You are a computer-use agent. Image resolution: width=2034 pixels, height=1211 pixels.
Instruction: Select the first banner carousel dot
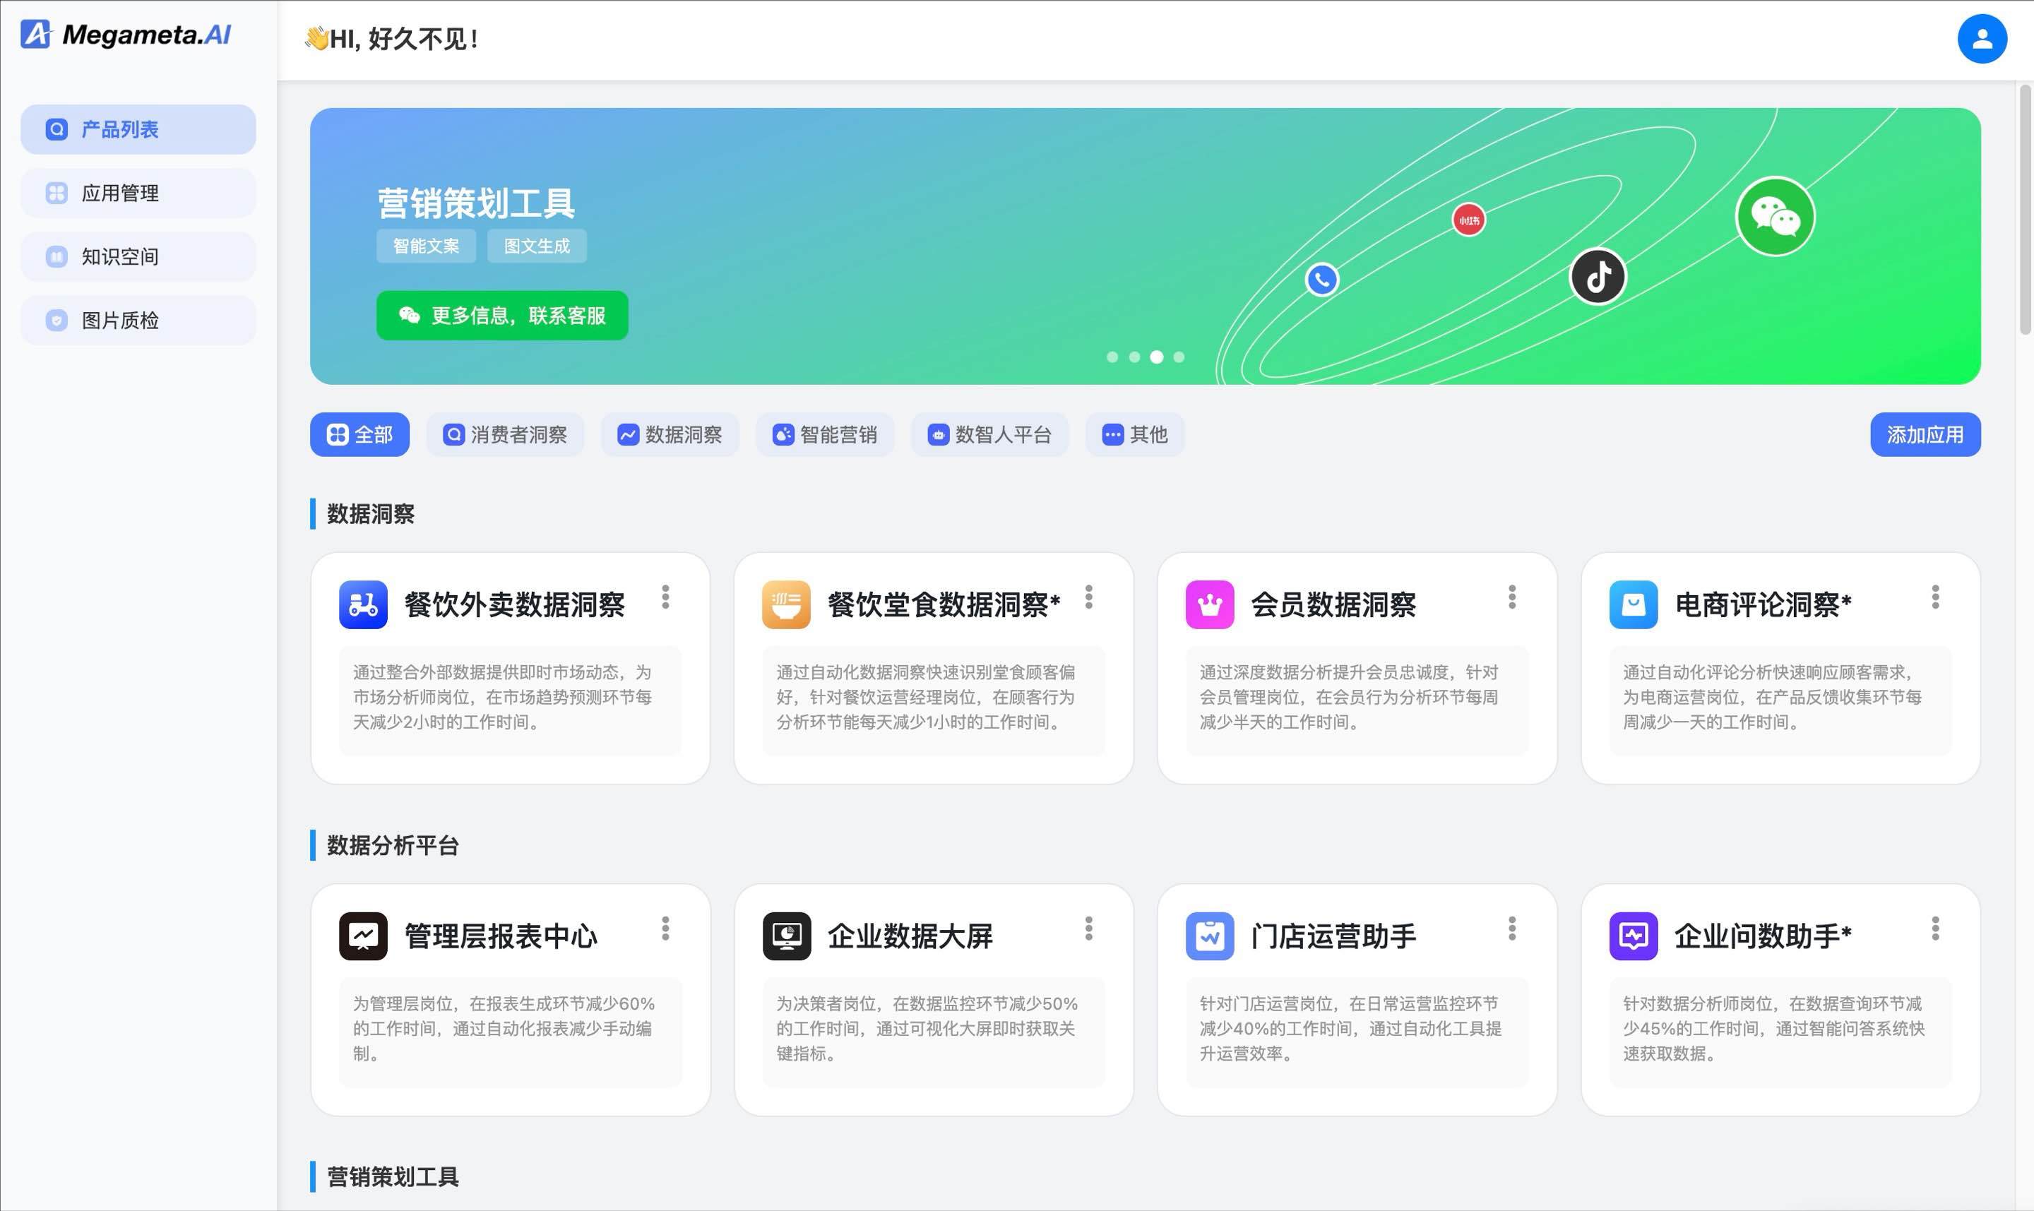point(1112,357)
